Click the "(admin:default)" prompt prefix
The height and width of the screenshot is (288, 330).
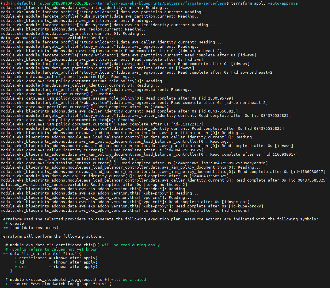[x=18, y=3]
